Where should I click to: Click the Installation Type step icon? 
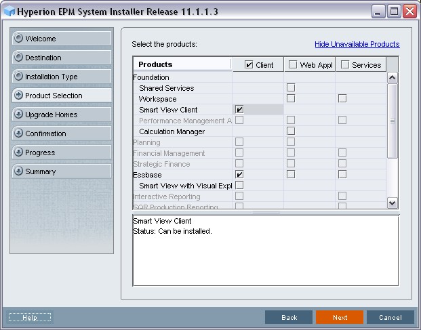pos(18,76)
